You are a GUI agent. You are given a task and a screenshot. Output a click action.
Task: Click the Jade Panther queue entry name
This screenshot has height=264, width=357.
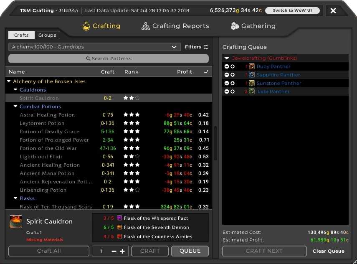tap(273, 91)
